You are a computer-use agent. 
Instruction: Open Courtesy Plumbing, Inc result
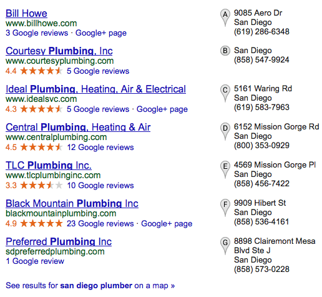[59, 51]
